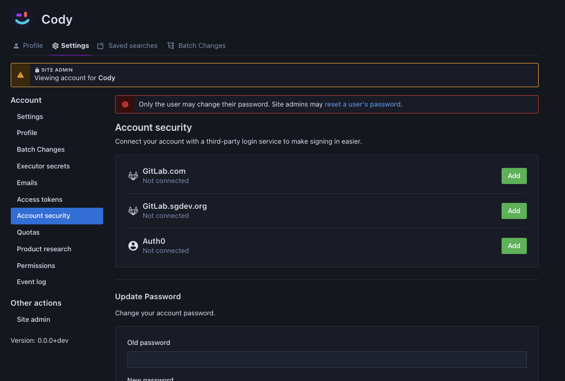Add the GitLab.sgdev.org connection

514,211
